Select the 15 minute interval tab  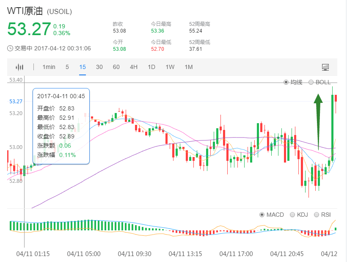click(x=83, y=67)
